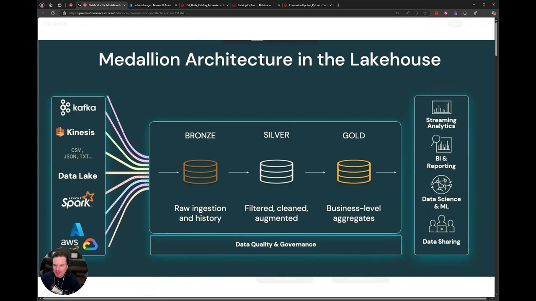Click the camera icon in the address bar
The height and width of the screenshot is (301, 536).
tap(397, 13)
